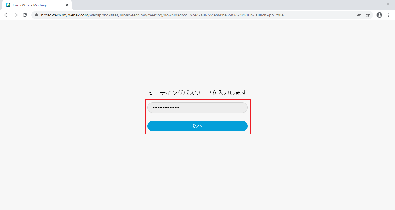Screen dimensions: 395x210
Task: Minimize the Chrome window
Action: click(x=362, y=4)
